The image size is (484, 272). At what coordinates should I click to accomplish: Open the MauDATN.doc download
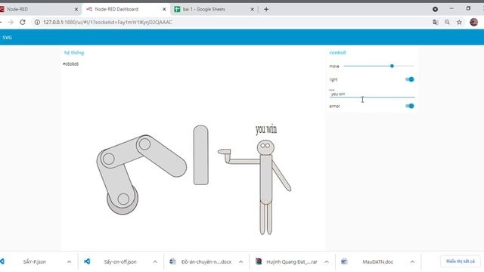coord(378,261)
